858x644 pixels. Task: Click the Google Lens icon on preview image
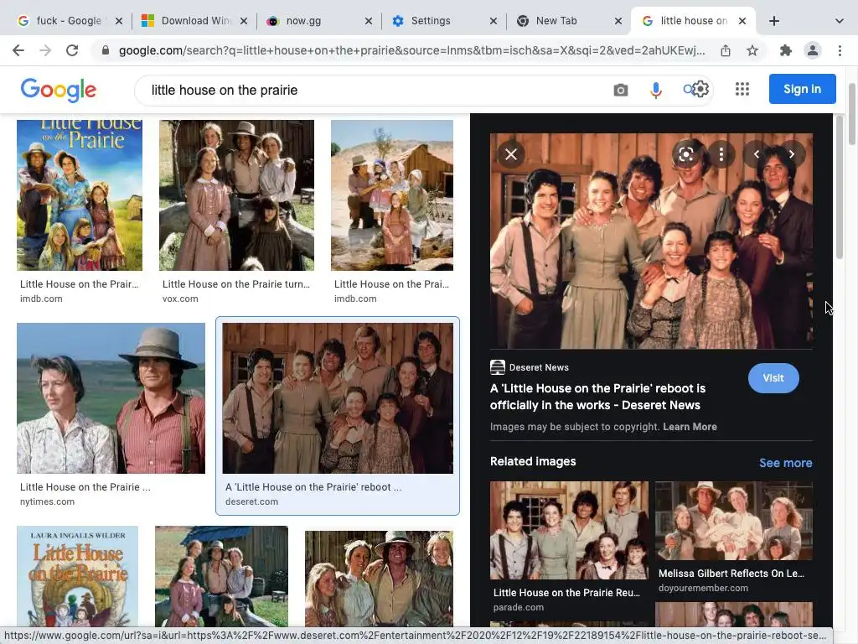coord(686,154)
